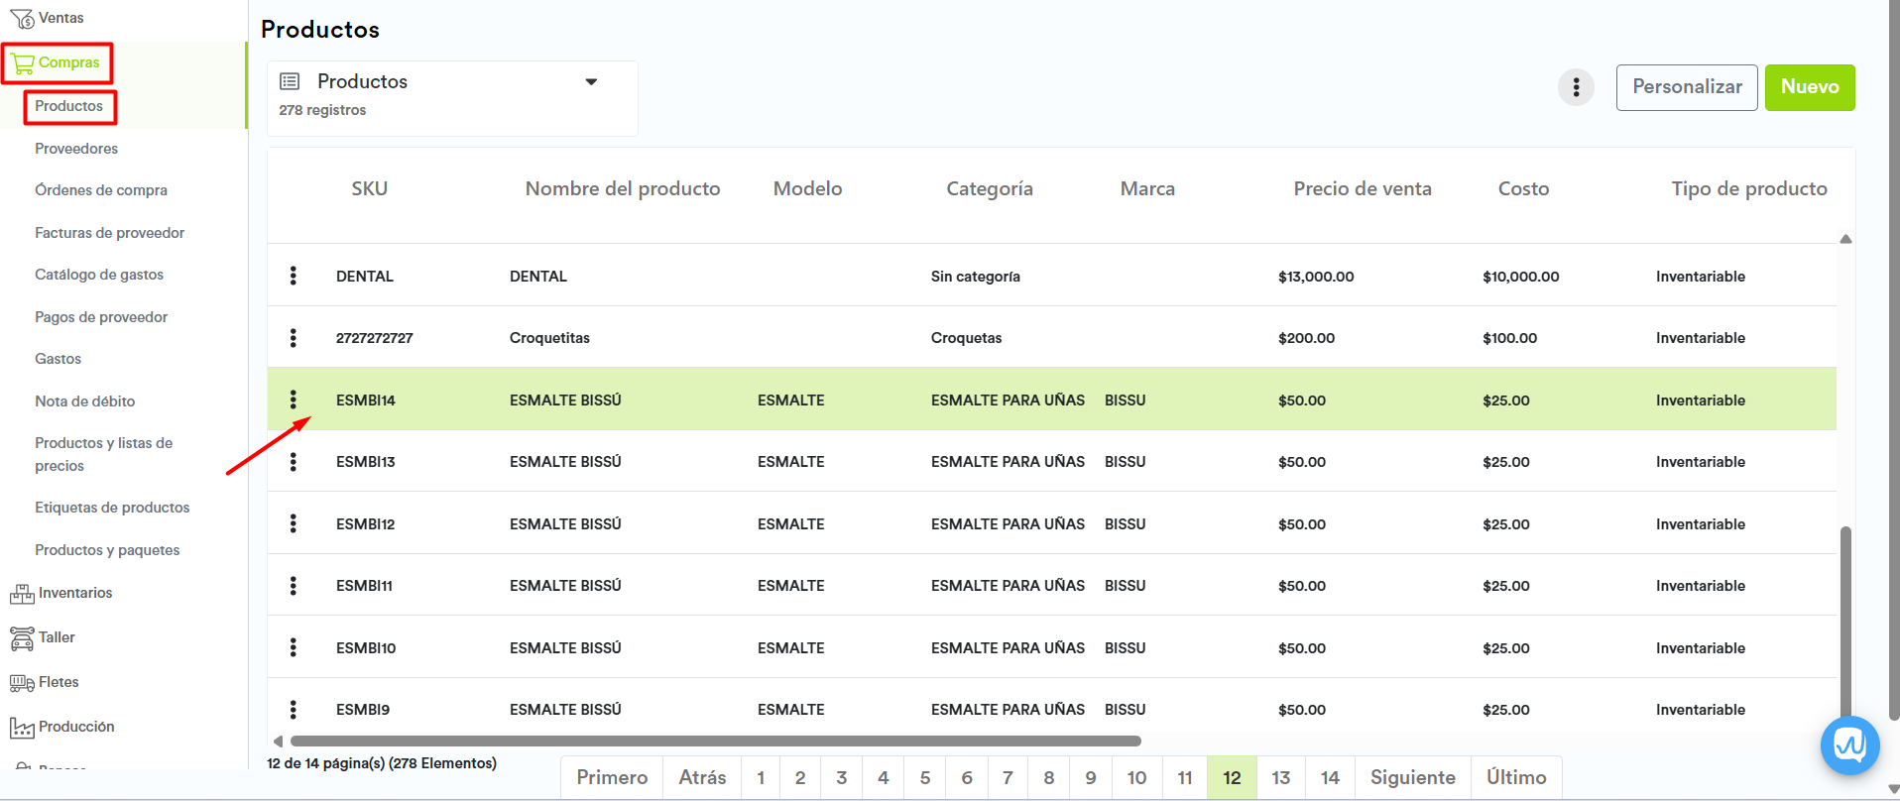Expand the Productos view dropdown
Viewport: 1900px width, 801px height.
(591, 82)
